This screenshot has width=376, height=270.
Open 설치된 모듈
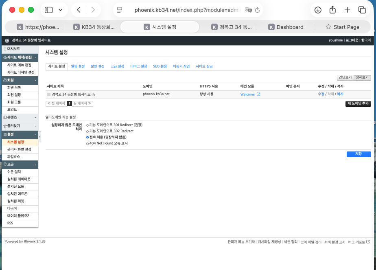pyautogui.click(x=20, y=187)
